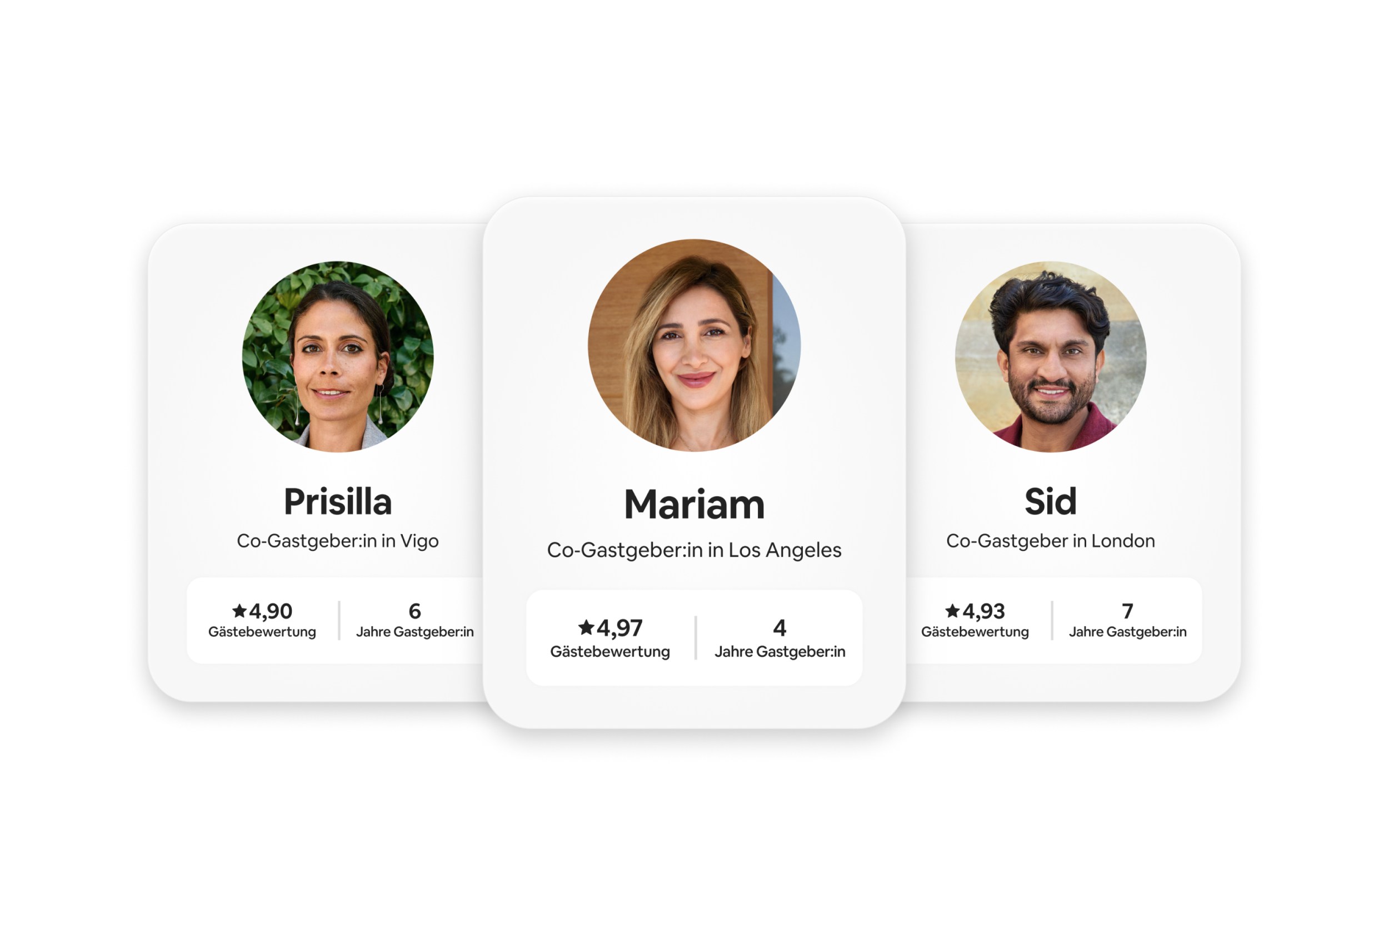Click Mariam's 4 Jahre Gastgeber:in stat
1389x925 pixels.
(x=779, y=638)
